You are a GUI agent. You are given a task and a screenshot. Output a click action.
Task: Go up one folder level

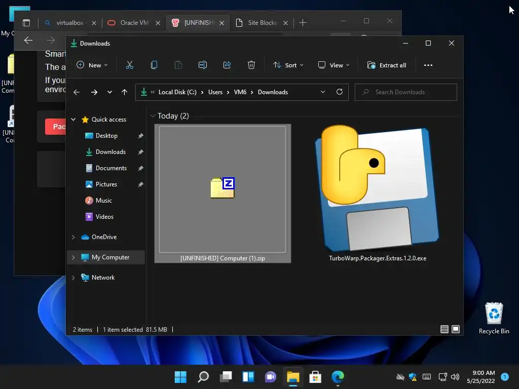125,92
